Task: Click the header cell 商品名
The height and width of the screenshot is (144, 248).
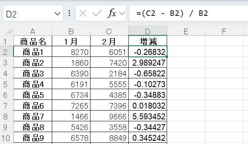Action: click(x=33, y=41)
